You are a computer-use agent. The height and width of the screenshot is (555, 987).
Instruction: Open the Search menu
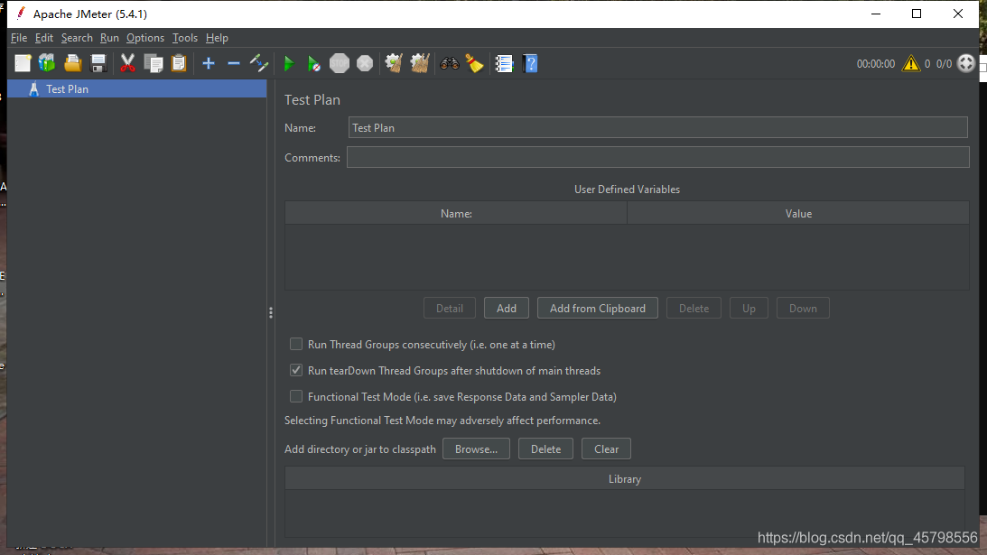click(x=77, y=38)
